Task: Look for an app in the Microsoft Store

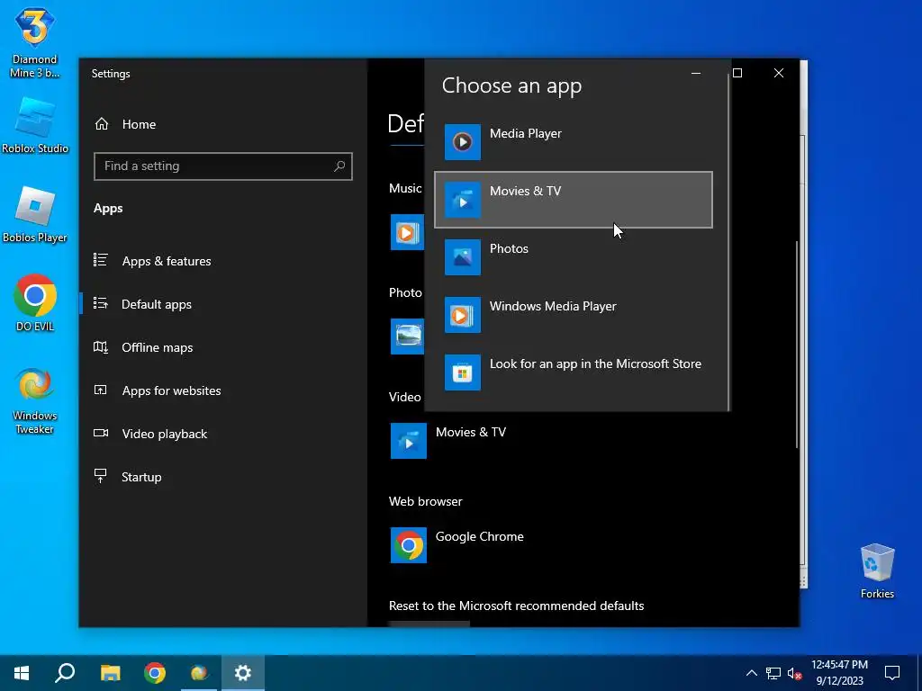Action: tap(574, 372)
